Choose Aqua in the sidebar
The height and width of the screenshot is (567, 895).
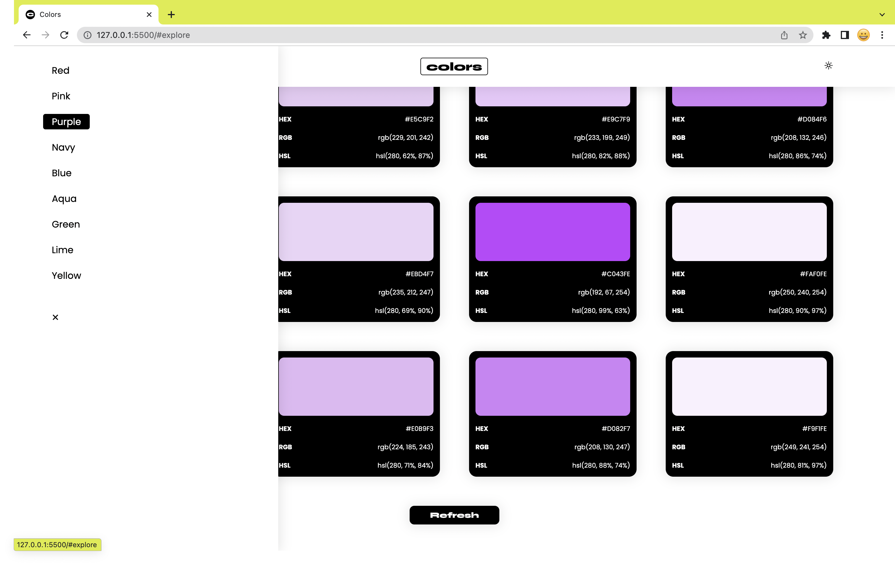click(64, 198)
